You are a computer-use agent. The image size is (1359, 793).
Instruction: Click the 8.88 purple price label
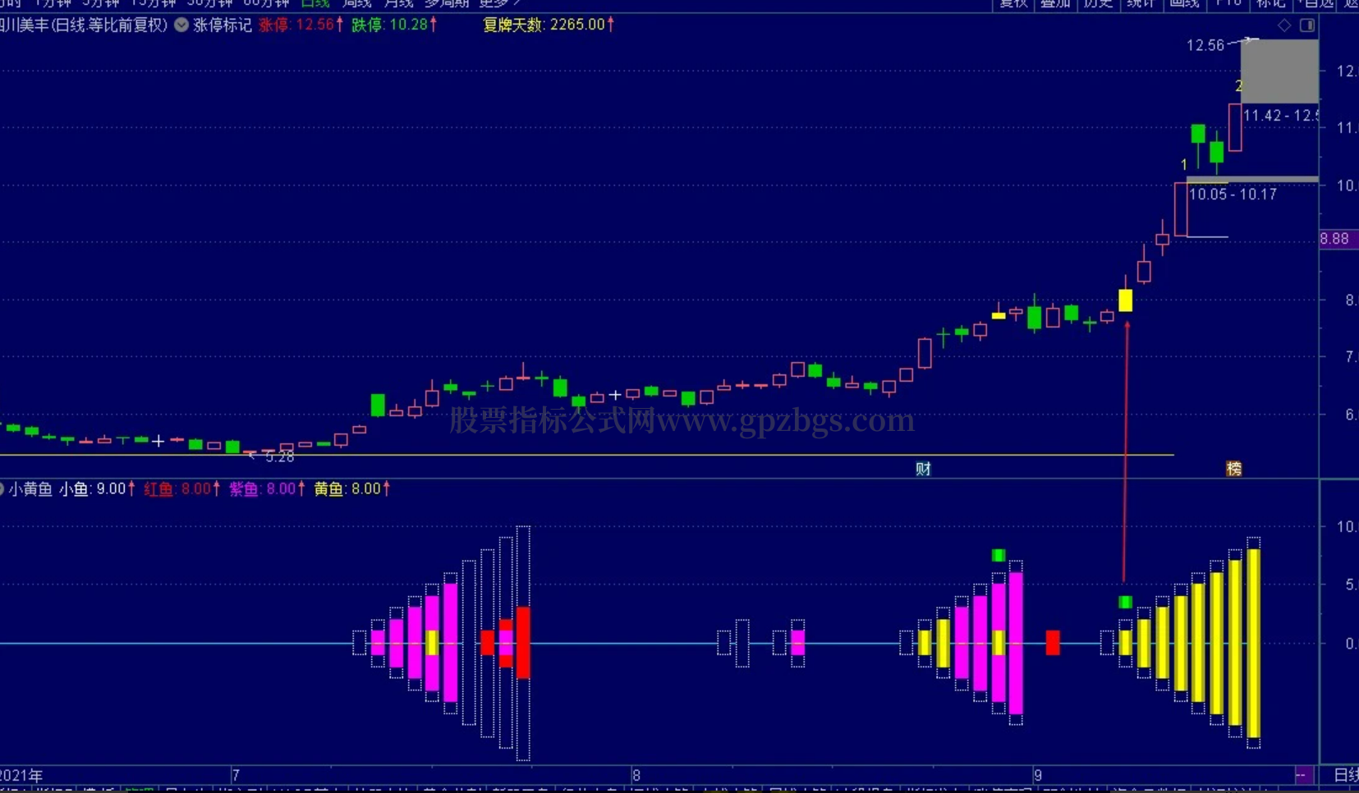pos(1335,239)
